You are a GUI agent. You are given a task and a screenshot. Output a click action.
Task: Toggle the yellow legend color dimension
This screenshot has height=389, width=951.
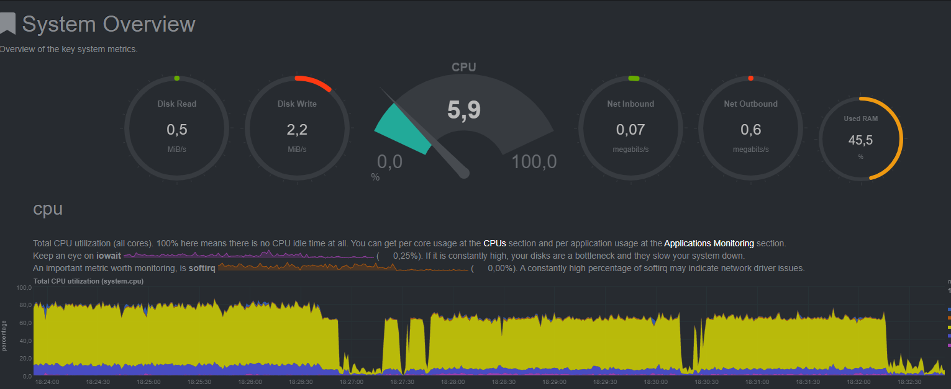tap(949, 326)
